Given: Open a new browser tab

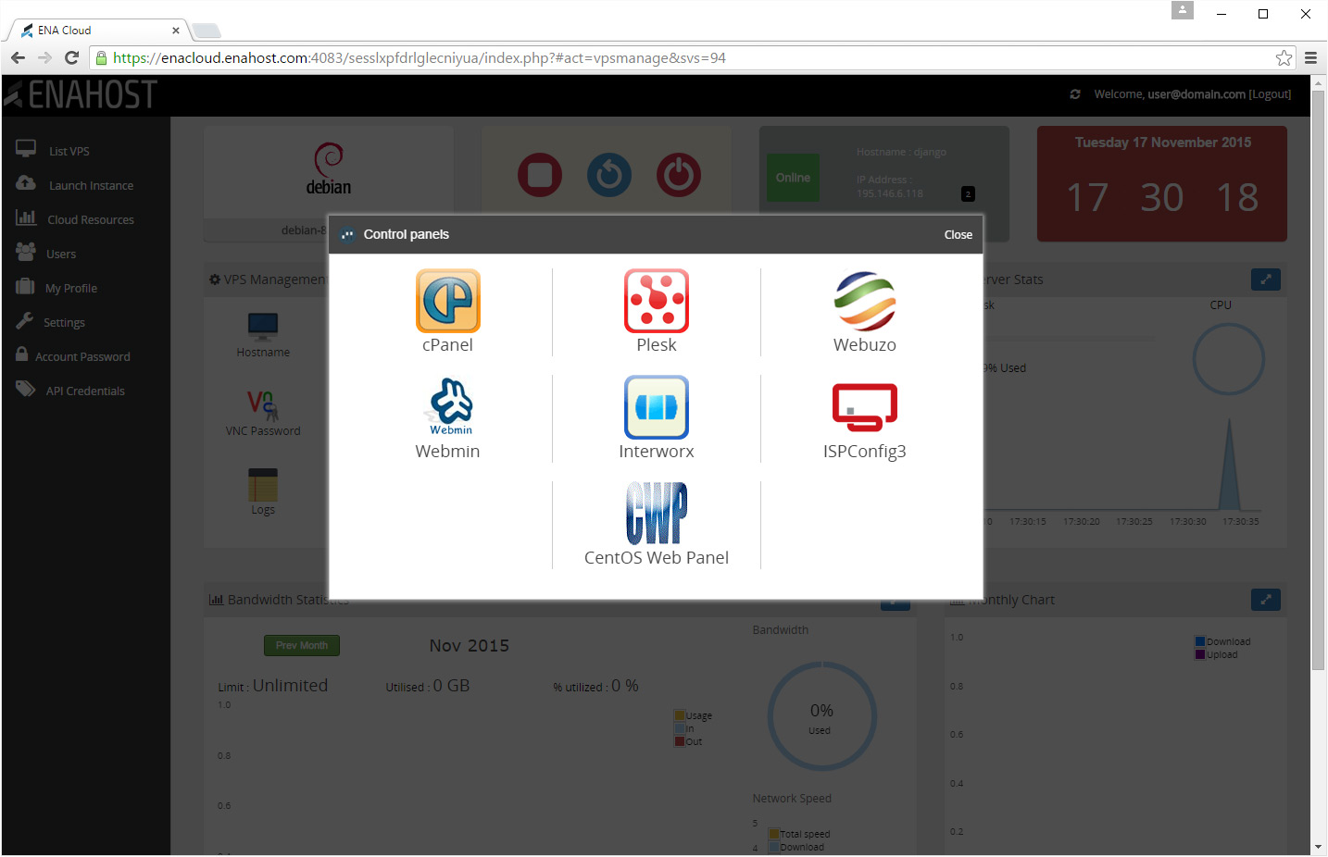Looking at the screenshot, I should point(206,31).
